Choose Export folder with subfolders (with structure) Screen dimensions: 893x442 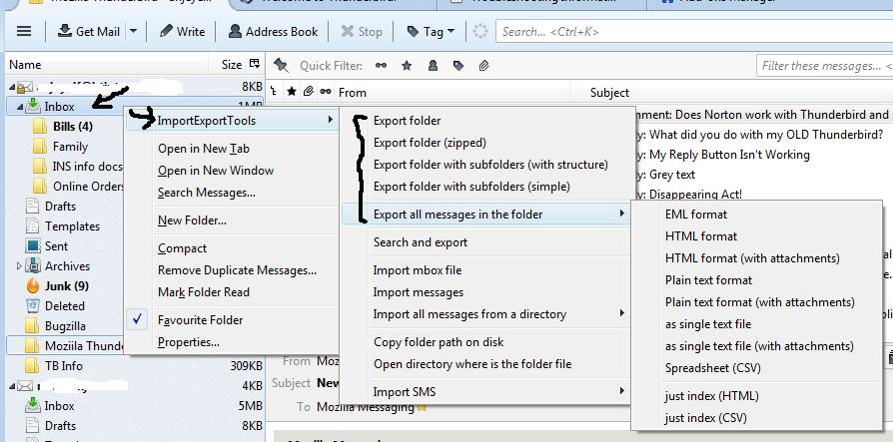click(490, 165)
